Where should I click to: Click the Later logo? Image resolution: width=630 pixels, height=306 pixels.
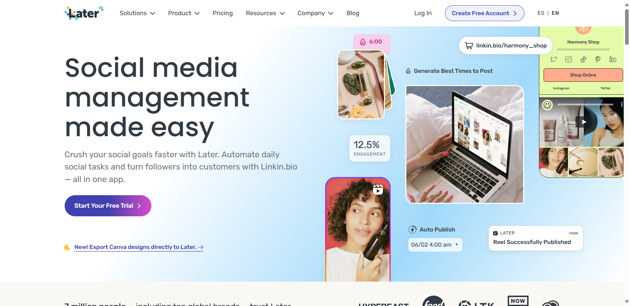click(84, 13)
